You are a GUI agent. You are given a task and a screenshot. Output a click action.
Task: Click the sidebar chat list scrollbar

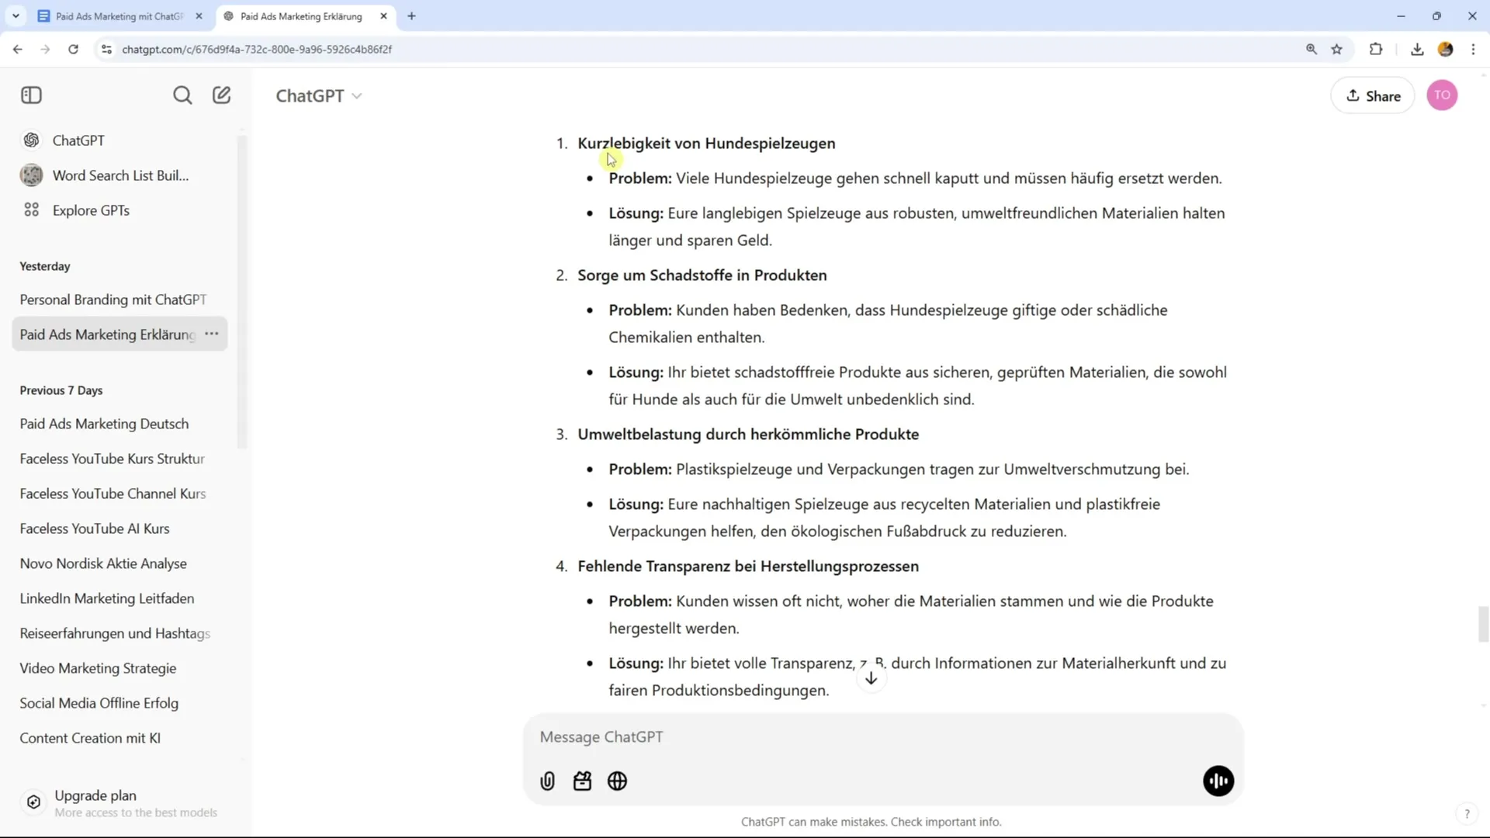click(241, 292)
